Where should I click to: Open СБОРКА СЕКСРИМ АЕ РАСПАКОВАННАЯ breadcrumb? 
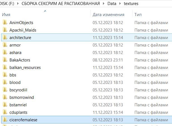[x=60, y=4]
